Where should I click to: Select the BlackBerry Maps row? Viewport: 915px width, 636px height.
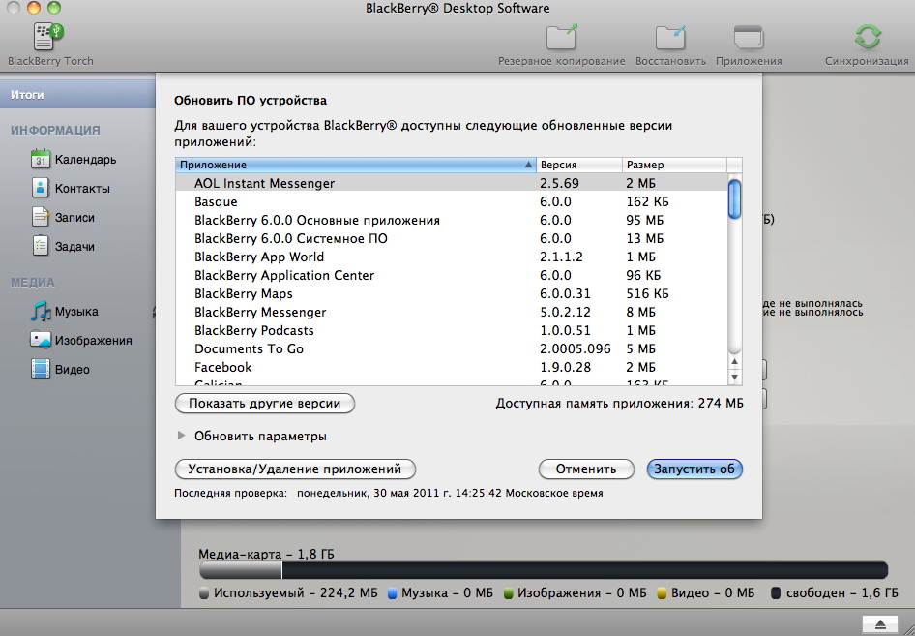[452, 293]
